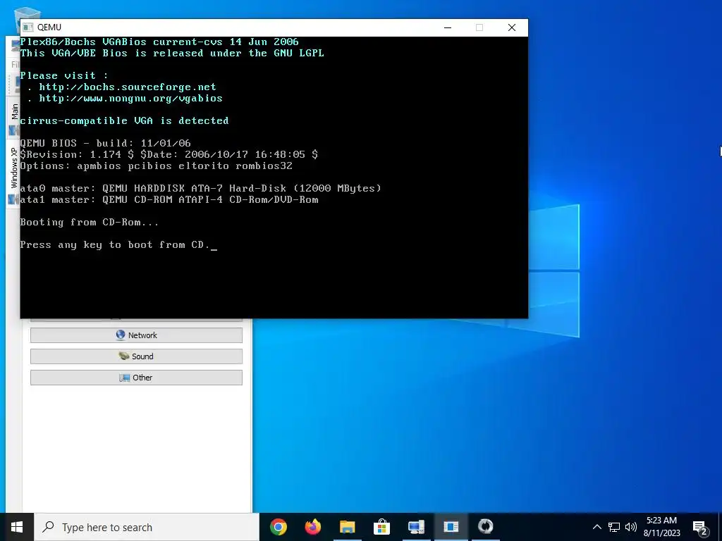Close the QEMU window
The height and width of the screenshot is (541, 722).
coord(512,27)
